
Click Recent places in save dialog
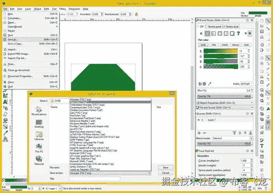point(39,111)
